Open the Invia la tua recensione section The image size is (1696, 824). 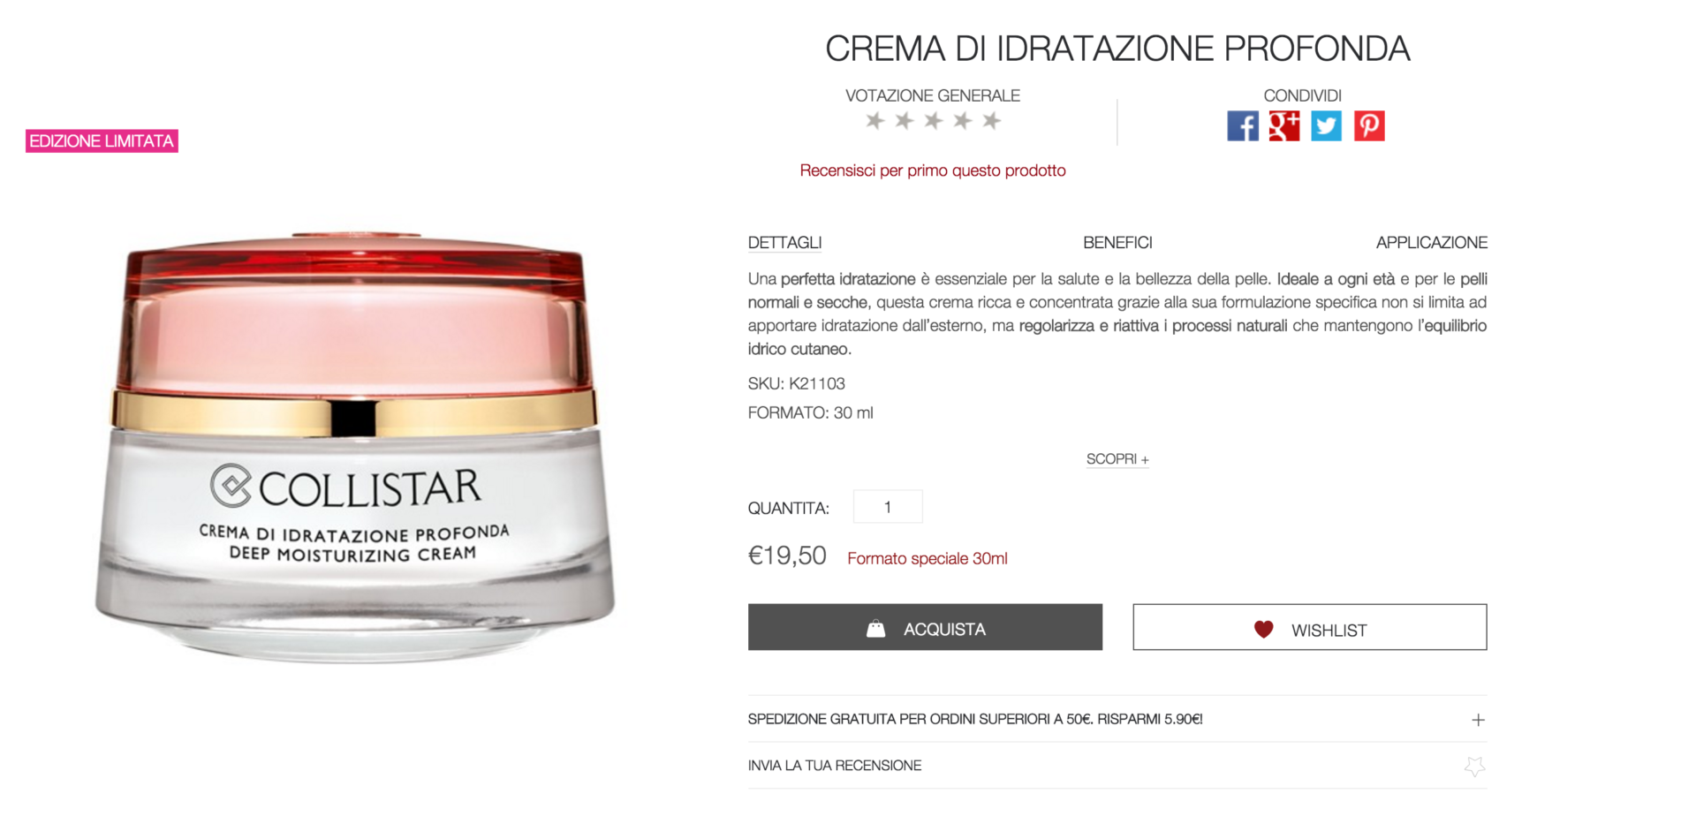point(1117,766)
